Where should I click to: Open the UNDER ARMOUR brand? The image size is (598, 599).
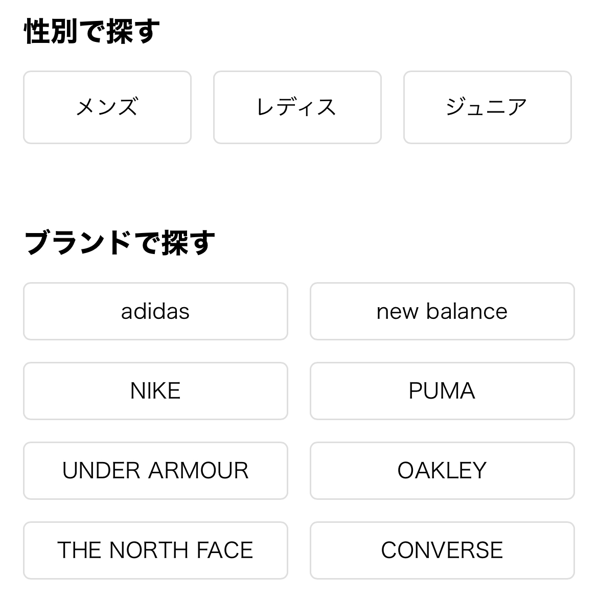[x=155, y=471]
